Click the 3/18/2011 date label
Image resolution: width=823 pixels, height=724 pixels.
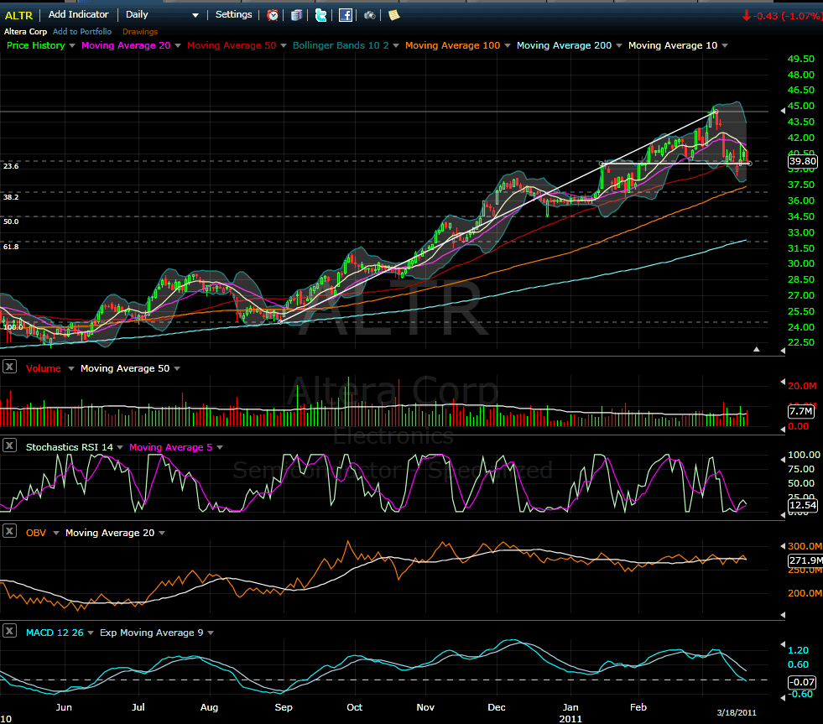(737, 712)
